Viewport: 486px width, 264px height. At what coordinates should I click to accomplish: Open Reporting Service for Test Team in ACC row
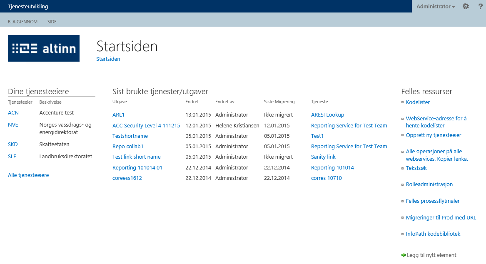coord(349,125)
